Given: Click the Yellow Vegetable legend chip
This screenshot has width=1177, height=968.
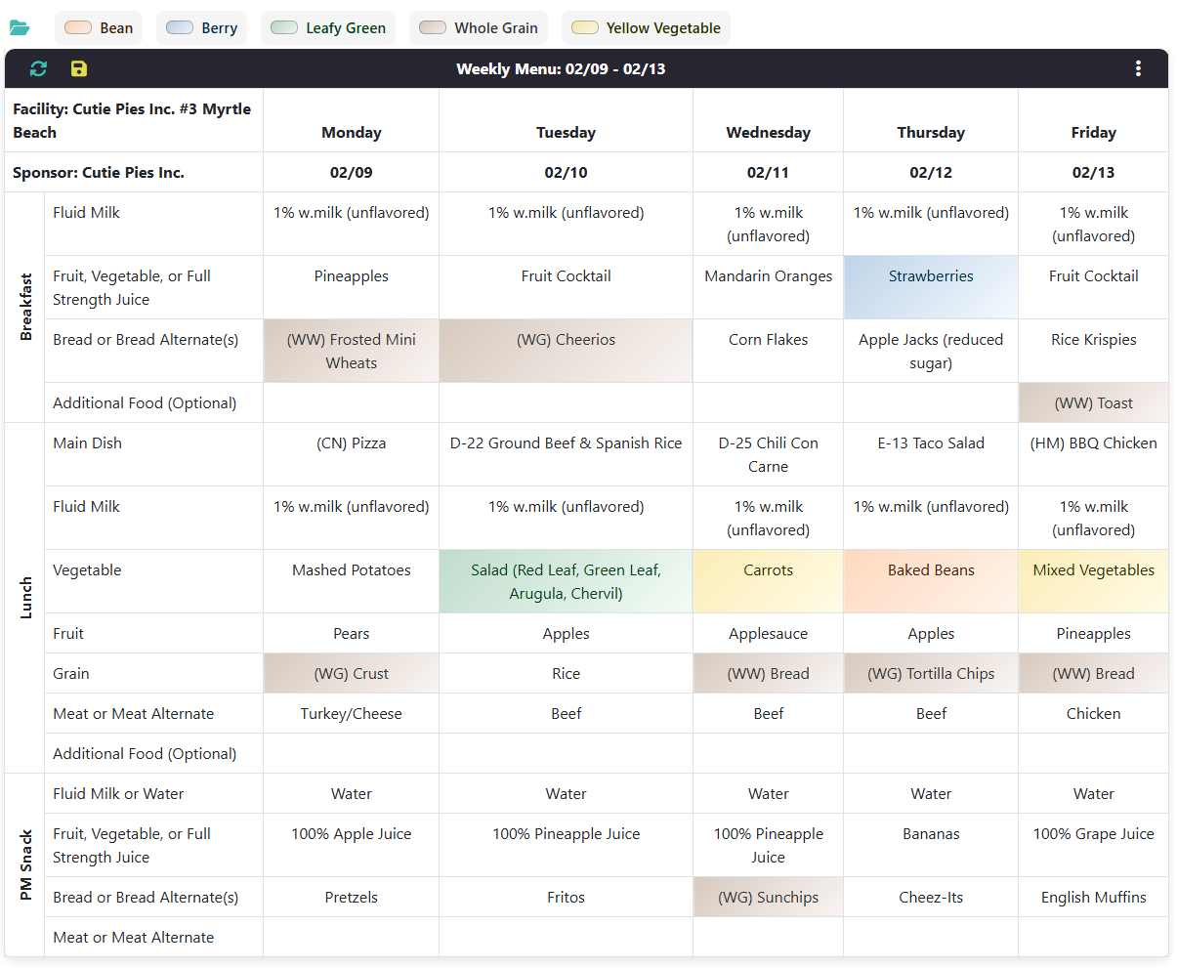Looking at the screenshot, I should click(646, 28).
